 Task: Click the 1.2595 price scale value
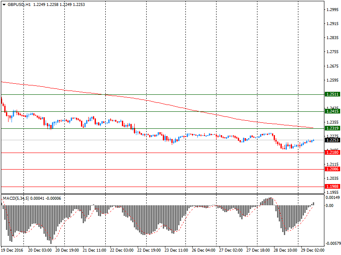(x=332, y=80)
